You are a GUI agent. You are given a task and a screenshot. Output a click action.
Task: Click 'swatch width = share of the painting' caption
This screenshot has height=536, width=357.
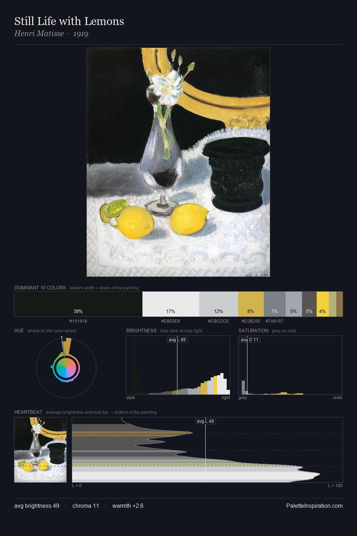(x=104, y=288)
